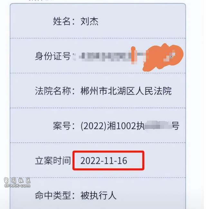Image resolution: width=206 pixels, height=209 pixels.
Task: Select the name value 刘杰
Action: click(x=89, y=21)
